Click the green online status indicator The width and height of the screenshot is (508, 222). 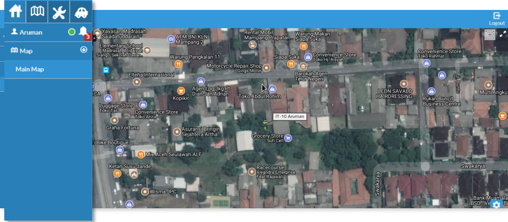pos(71,32)
